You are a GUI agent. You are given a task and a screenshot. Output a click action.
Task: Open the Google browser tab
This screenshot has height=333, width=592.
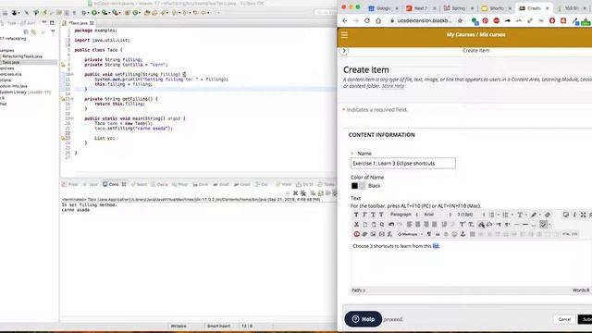coord(383,8)
